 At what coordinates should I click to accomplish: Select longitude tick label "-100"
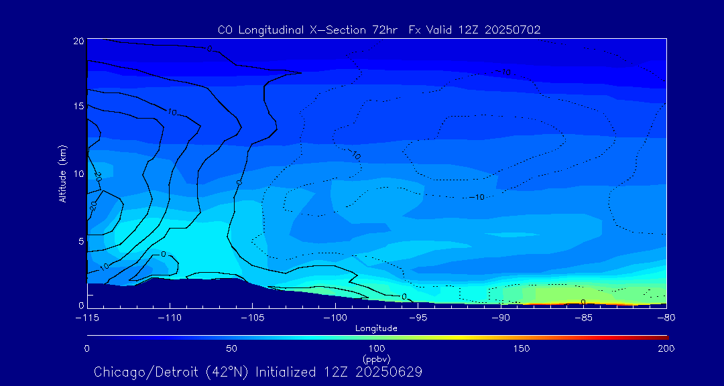click(x=335, y=318)
